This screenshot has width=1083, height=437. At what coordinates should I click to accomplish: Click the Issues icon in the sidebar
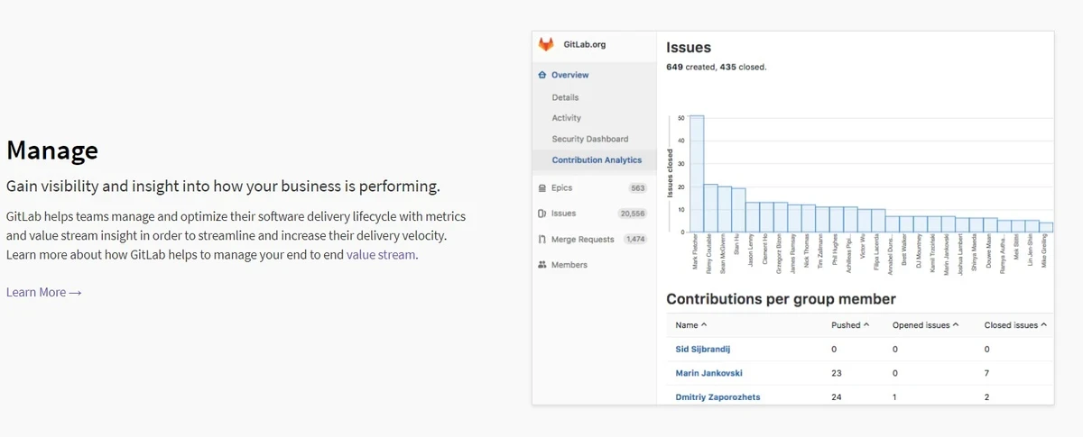(x=541, y=214)
